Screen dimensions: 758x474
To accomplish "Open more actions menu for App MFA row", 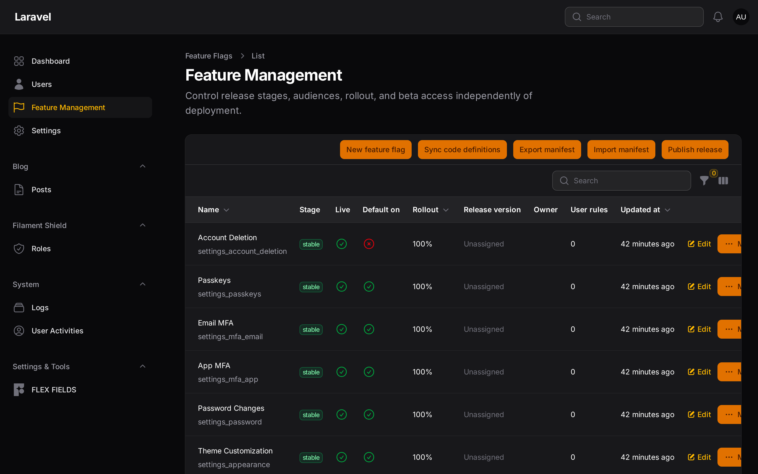I will tap(729, 372).
